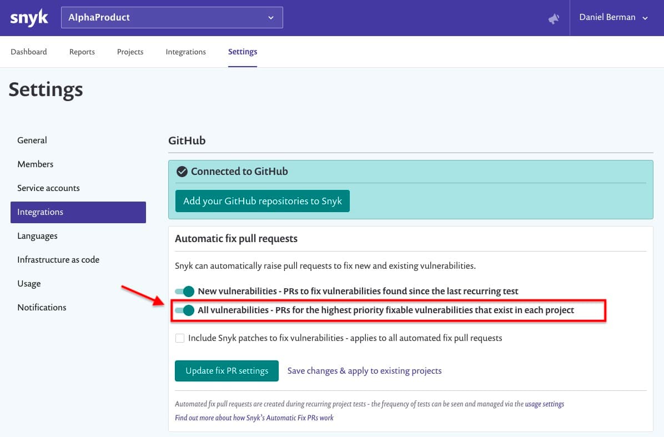
Task: Select the Settings tab
Action: click(243, 52)
